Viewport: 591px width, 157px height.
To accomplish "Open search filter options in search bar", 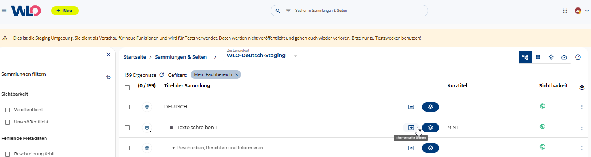I will point(288,11).
